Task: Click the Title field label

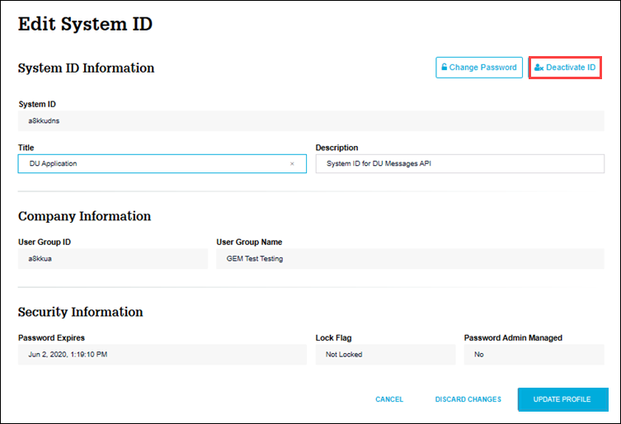Action: (26, 148)
